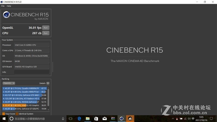Click ranking list scrollbar thumb
The width and height of the screenshot is (217, 122).
tap(48, 98)
